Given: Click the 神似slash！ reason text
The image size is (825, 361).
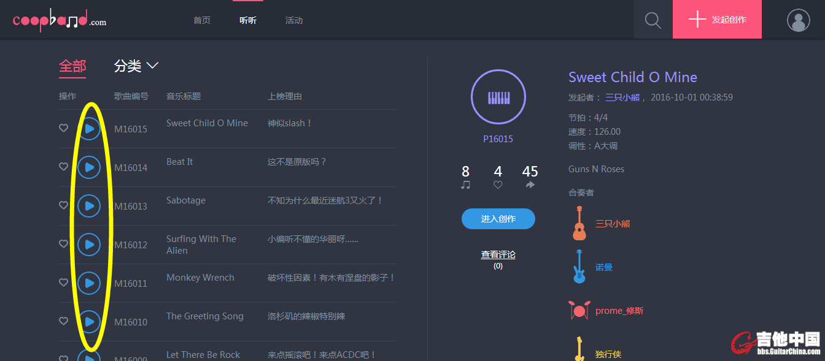Looking at the screenshot, I should [x=290, y=123].
